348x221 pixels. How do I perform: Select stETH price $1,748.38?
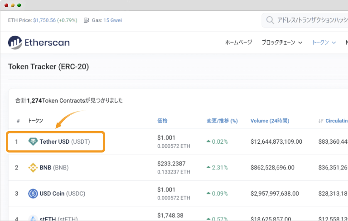pyautogui.click(x=170, y=216)
